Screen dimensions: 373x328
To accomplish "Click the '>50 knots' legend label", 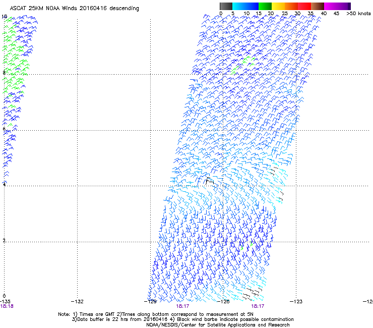I will click(x=358, y=14).
